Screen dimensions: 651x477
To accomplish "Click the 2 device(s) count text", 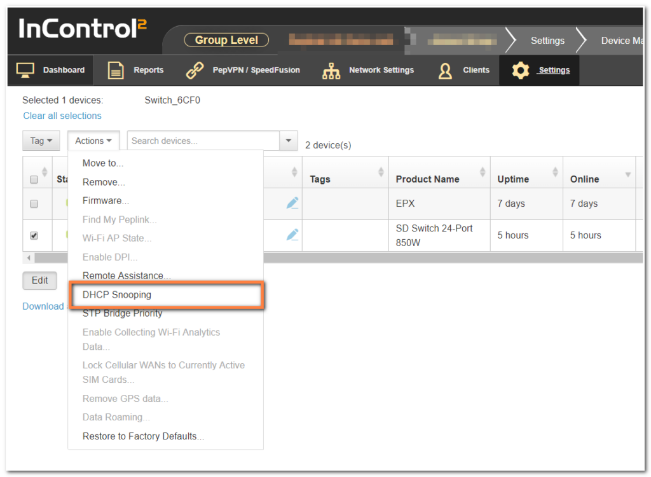I will click(x=328, y=145).
